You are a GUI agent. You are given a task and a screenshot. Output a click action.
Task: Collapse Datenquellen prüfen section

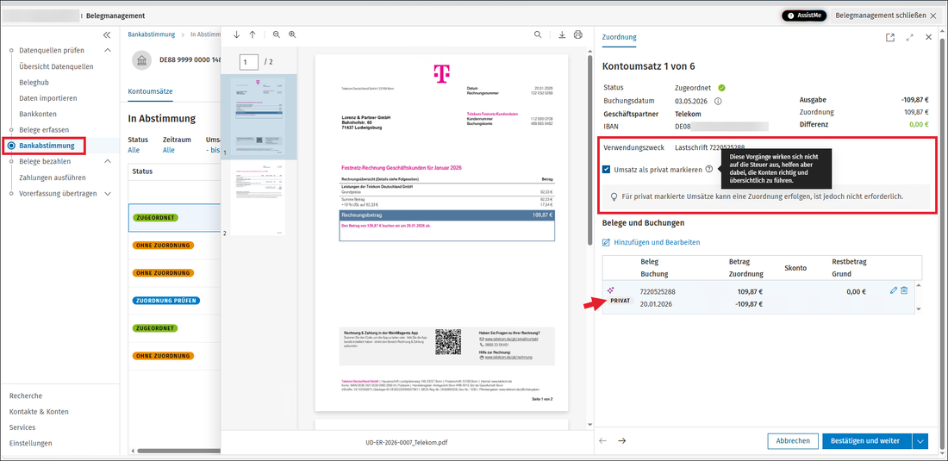point(108,50)
